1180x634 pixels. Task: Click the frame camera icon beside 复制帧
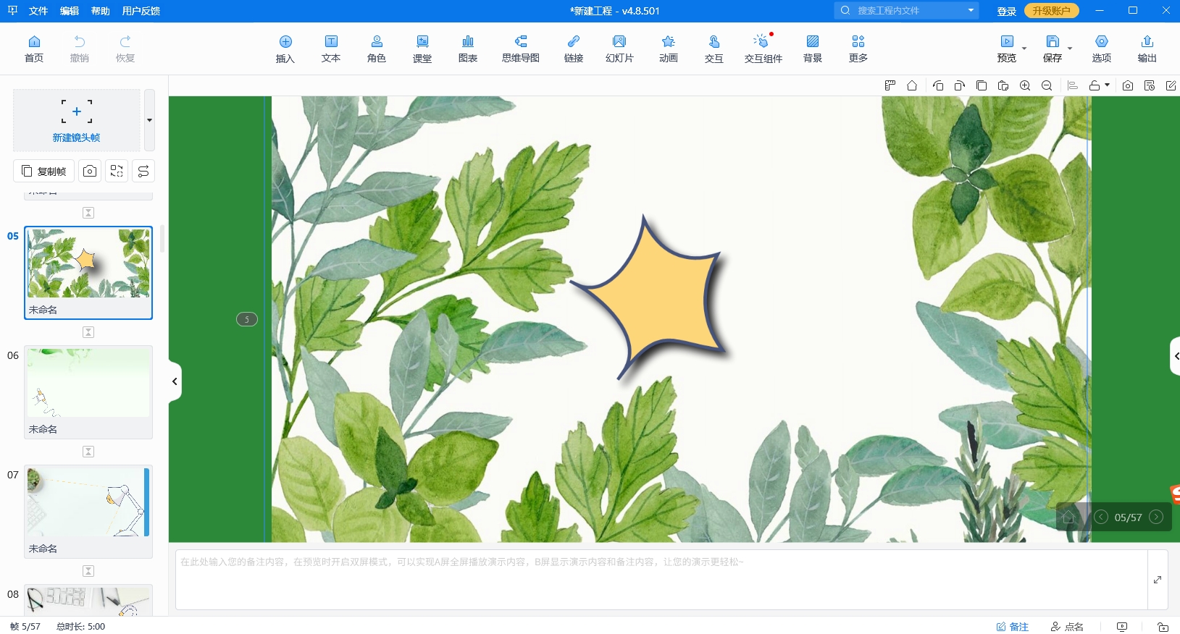point(90,171)
